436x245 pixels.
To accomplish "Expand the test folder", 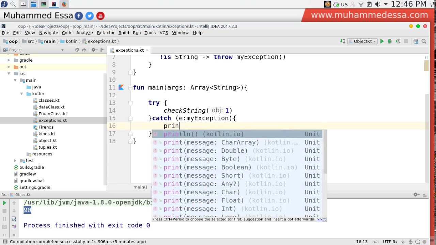I will tap(15, 161).
